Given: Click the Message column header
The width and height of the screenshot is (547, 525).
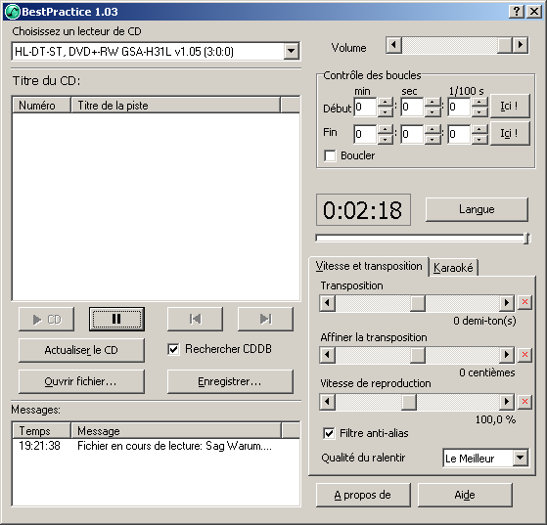Looking at the screenshot, I should tap(176, 431).
